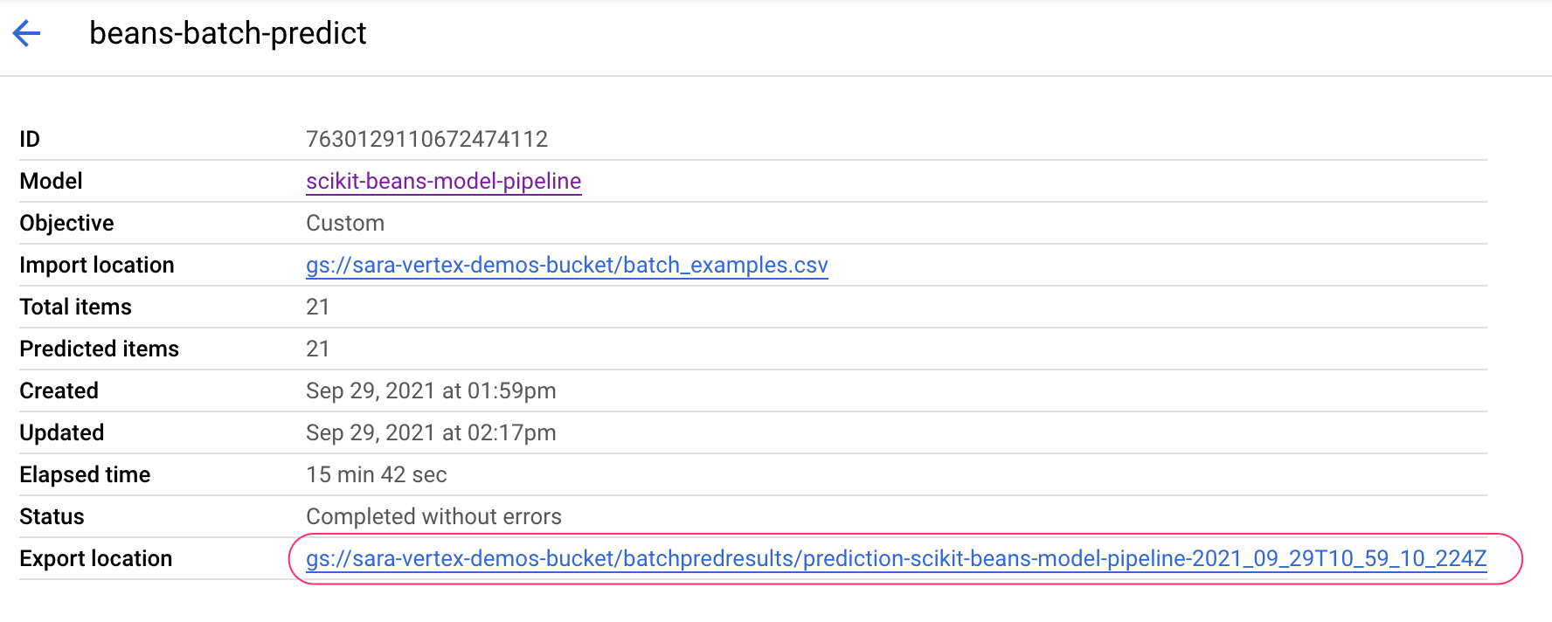The height and width of the screenshot is (622, 1552).
Task: Click the Model row label
Action: [x=51, y=181]
